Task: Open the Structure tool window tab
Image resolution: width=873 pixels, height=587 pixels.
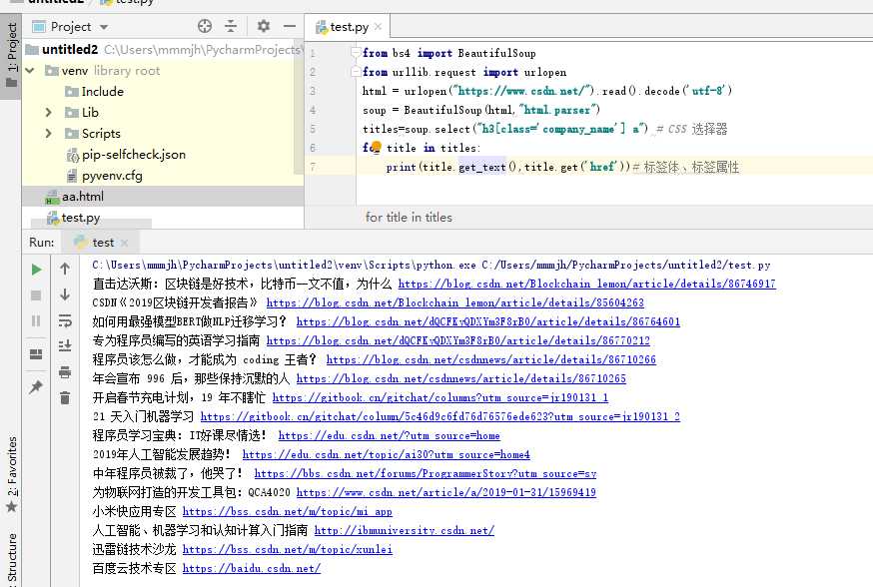Action: pyautogui.click(x=11, y=559)
